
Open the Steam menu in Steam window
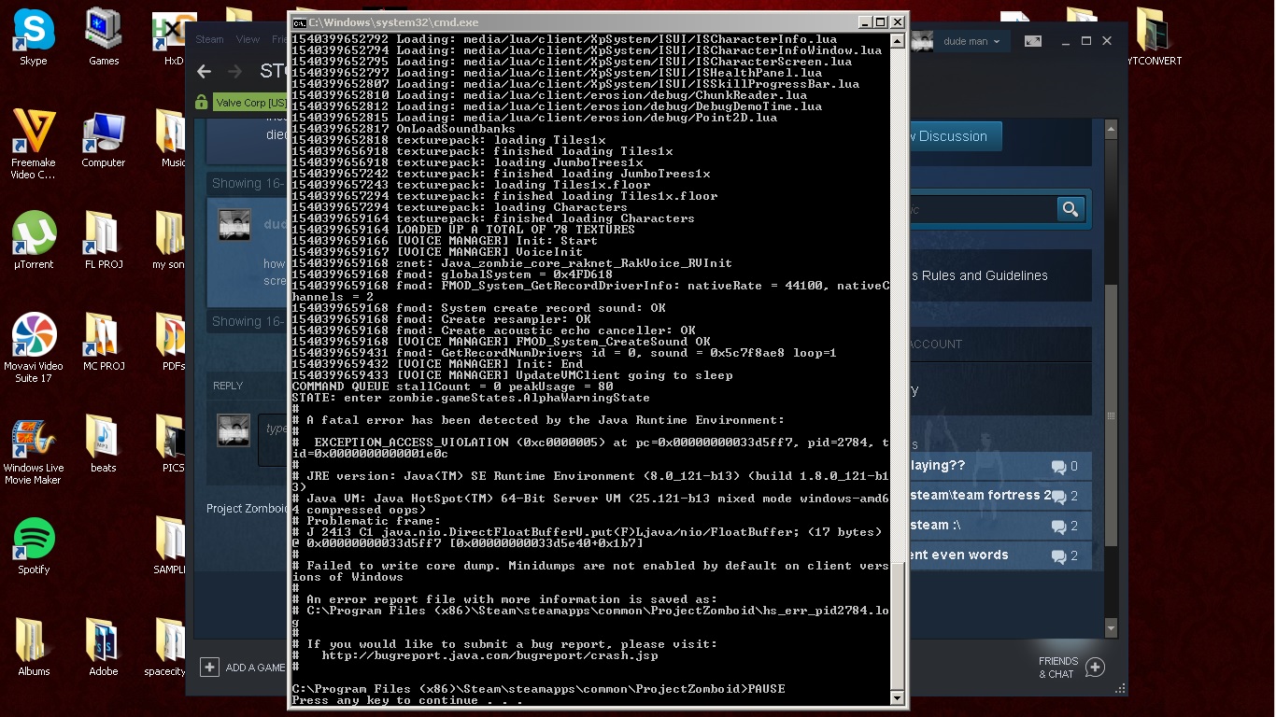pyautogui.click(x=209, y=39)
